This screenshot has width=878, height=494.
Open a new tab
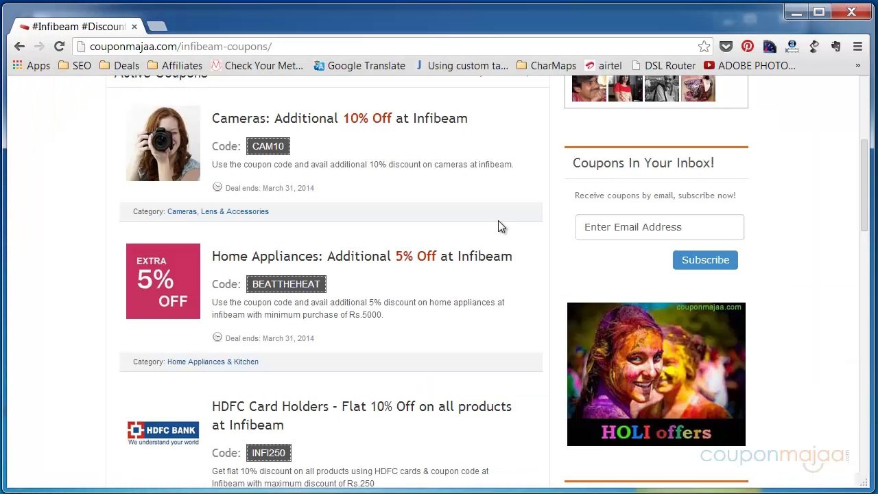(156, 26)
